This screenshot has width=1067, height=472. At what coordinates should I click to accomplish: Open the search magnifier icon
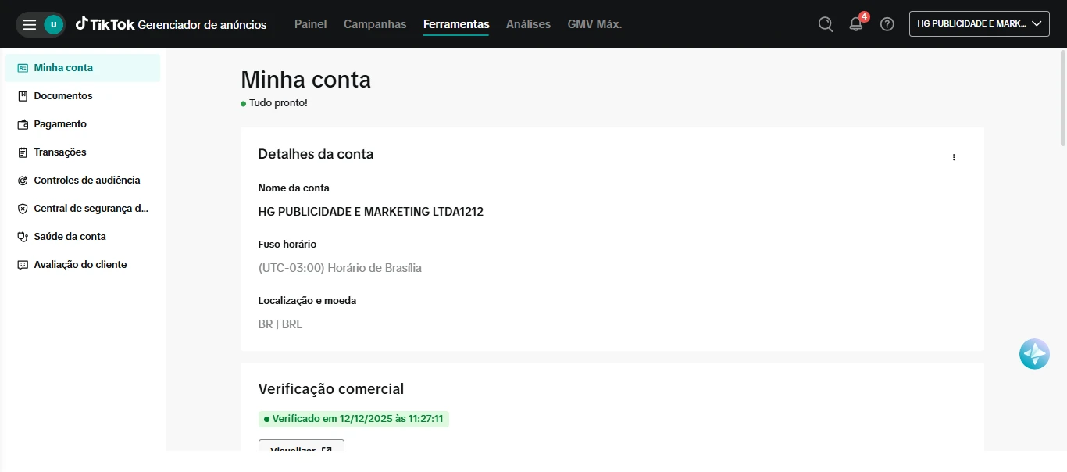pyautogui.click(x=825, y=24)
